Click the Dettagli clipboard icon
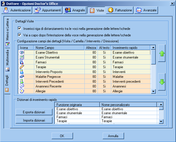This screenshot has width=176, height=142. click(x=7, y=90)
